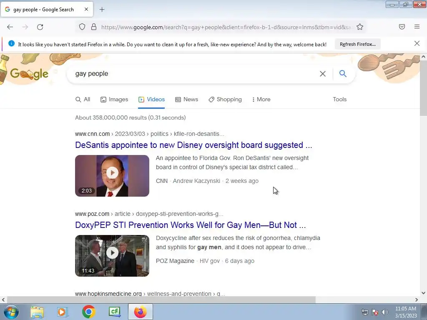Click the Google doodle logo

click(29, 74)
